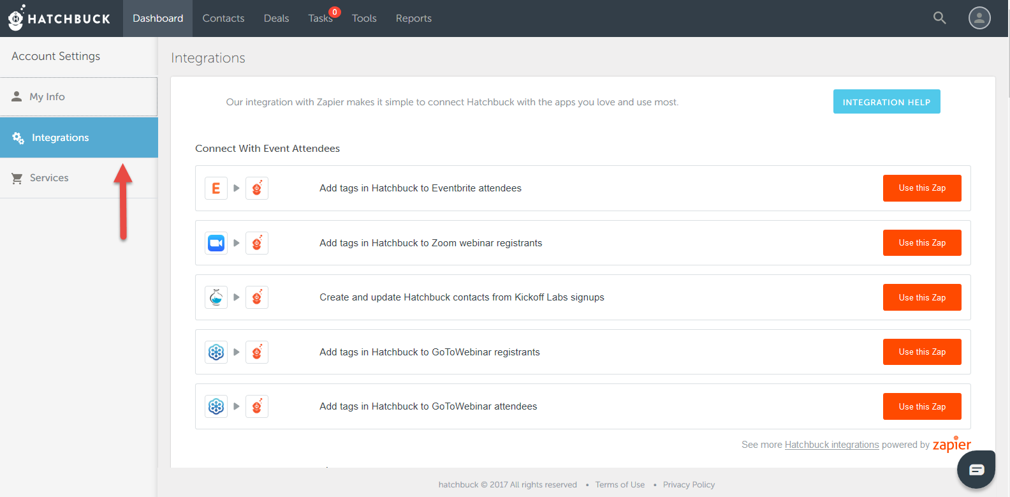Open the Reports menu

414,19
